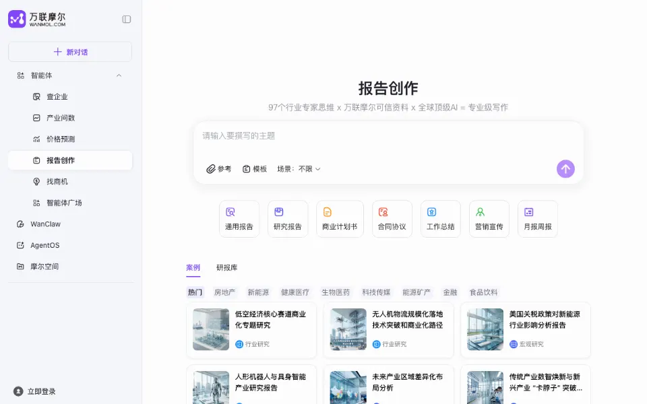Click 无人机物流规模化落地技术突破 title
Viewport: 647px width, 404px height.
[x=408, y=319]
